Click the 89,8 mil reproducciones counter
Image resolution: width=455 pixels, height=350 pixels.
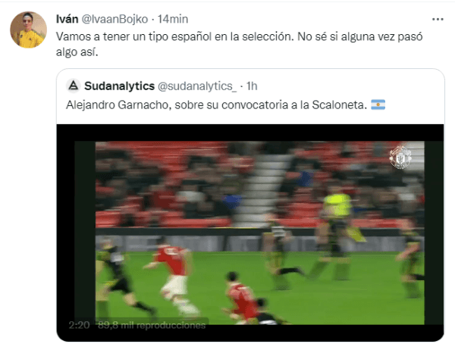(x=152, y=325)
